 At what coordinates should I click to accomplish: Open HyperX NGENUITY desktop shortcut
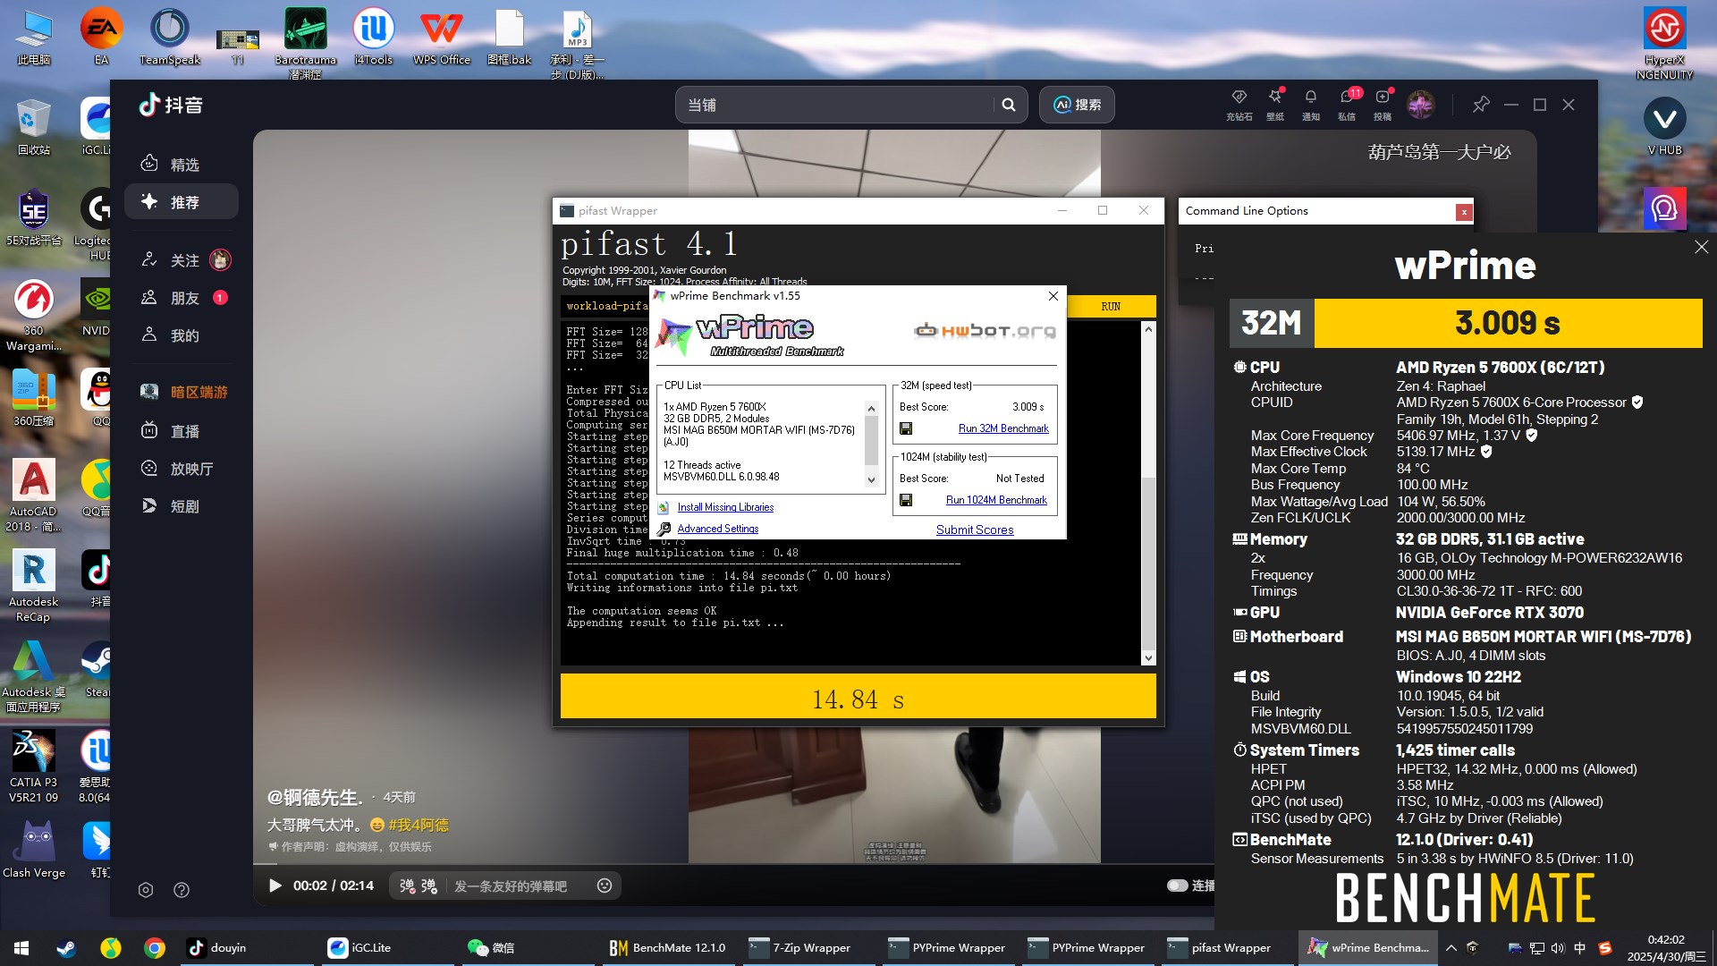1664,43
